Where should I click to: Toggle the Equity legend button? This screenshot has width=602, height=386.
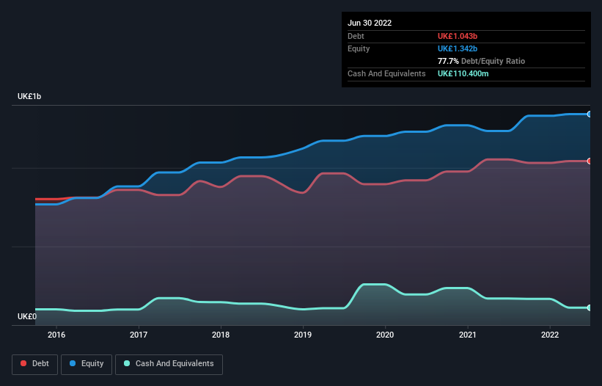(x=87, y=364)
